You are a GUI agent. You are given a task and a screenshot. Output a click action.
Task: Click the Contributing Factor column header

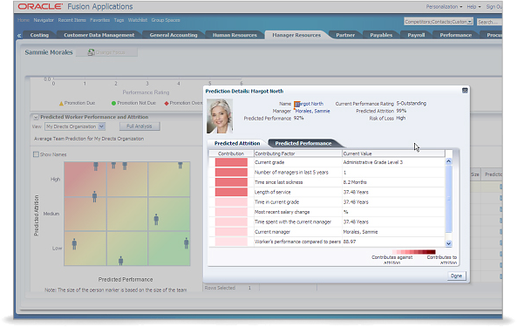[x=298, y=153]
